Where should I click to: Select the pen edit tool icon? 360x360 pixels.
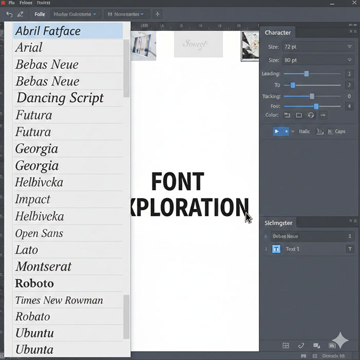pyautogui.click(x=20, y=14)
